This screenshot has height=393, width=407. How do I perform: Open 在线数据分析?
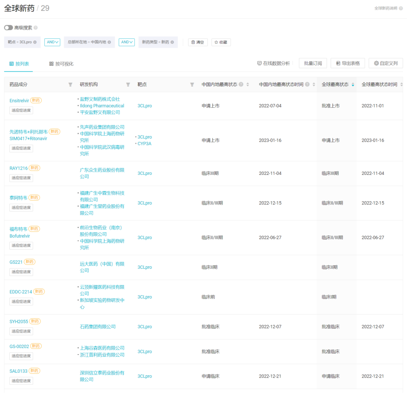tap(273, 63)
